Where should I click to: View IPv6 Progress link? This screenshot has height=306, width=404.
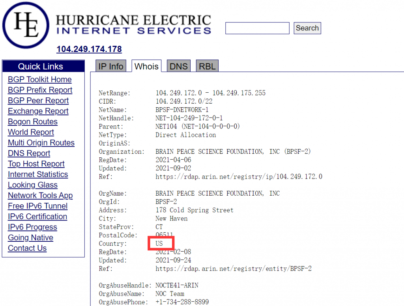[x=32, y=227]
